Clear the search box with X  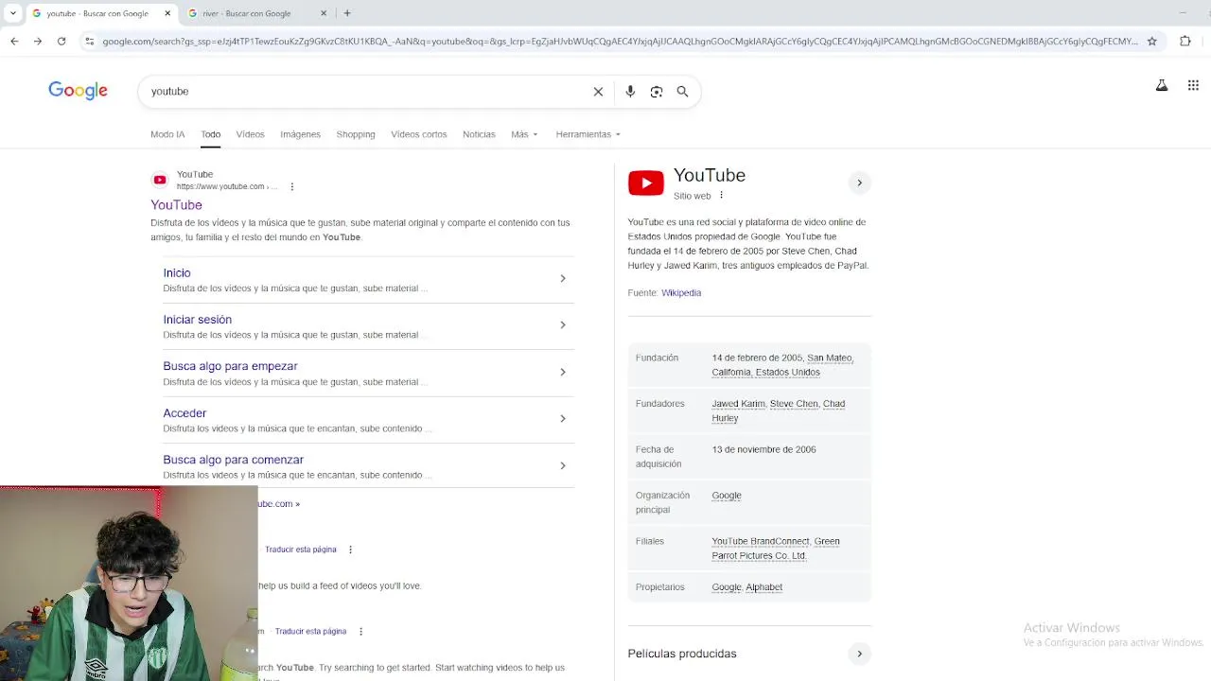[x=598, y=92]
